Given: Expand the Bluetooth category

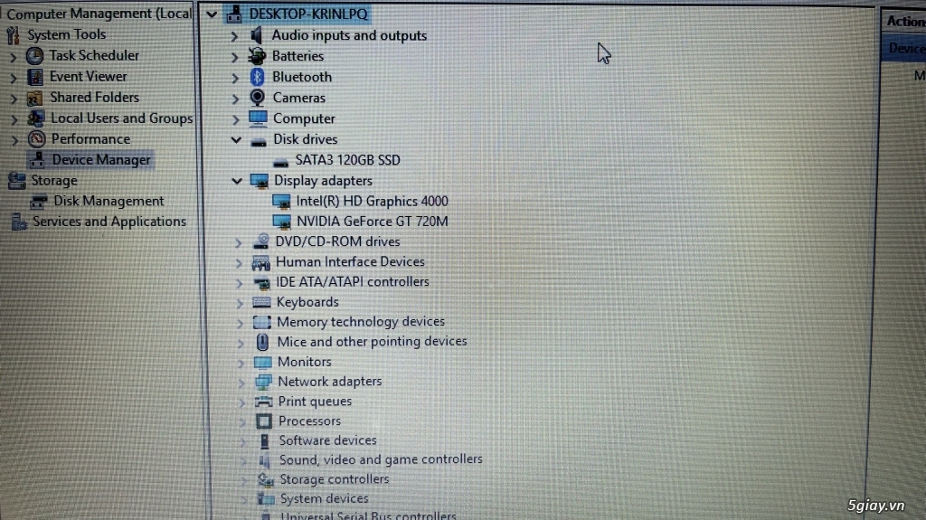Looking at the screenshot, I should pos(235,78).
